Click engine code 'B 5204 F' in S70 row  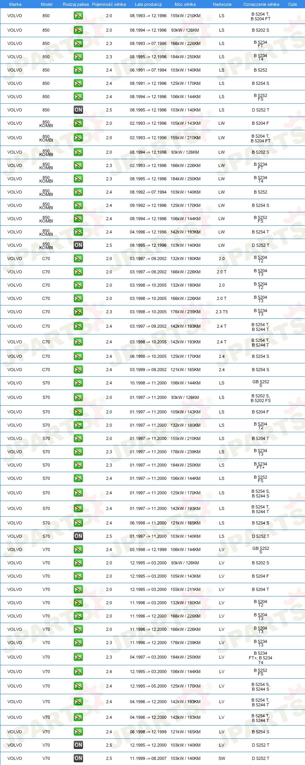point(261,412)
